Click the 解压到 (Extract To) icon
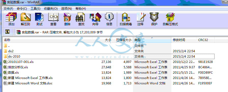 tap(25, 17)
